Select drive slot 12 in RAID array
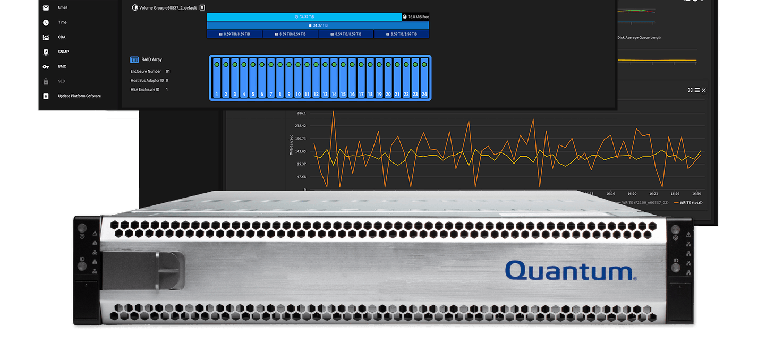The height and width of the screenshot is (343, 766). (316, 79)
